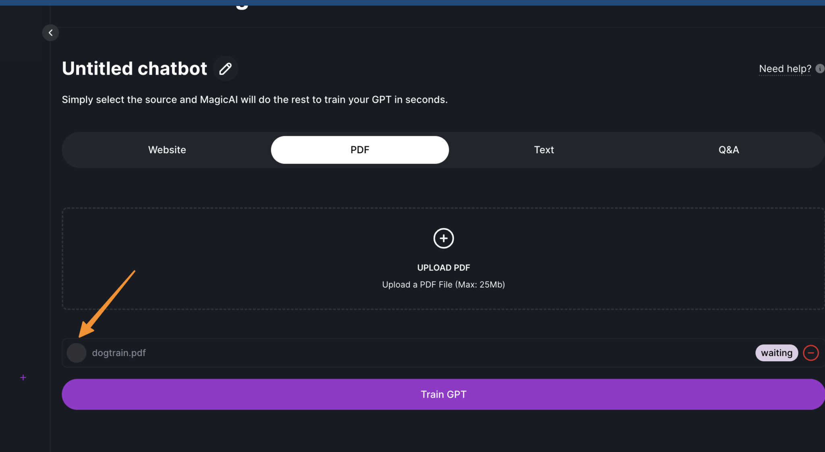Image resolution: width=825 pixels, height=452 pixels.
Task: Click the back chevron button
Action: [50, 33]
